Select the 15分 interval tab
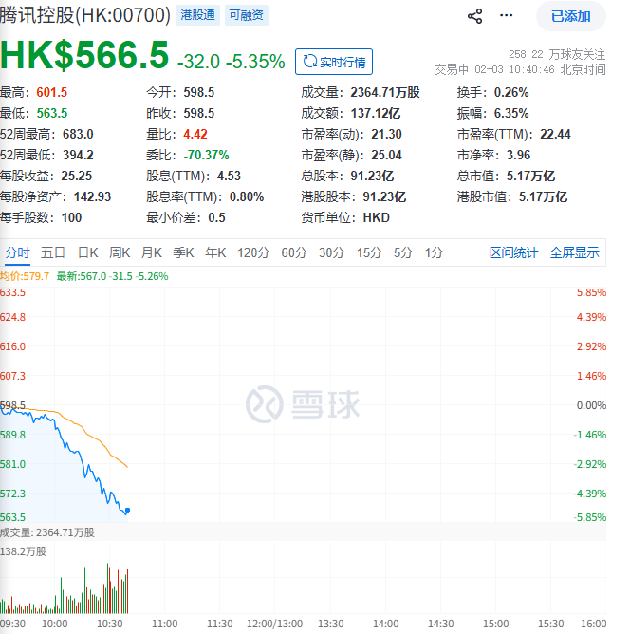This screenshot has height=634, width=630. click(x=369, y=252)
